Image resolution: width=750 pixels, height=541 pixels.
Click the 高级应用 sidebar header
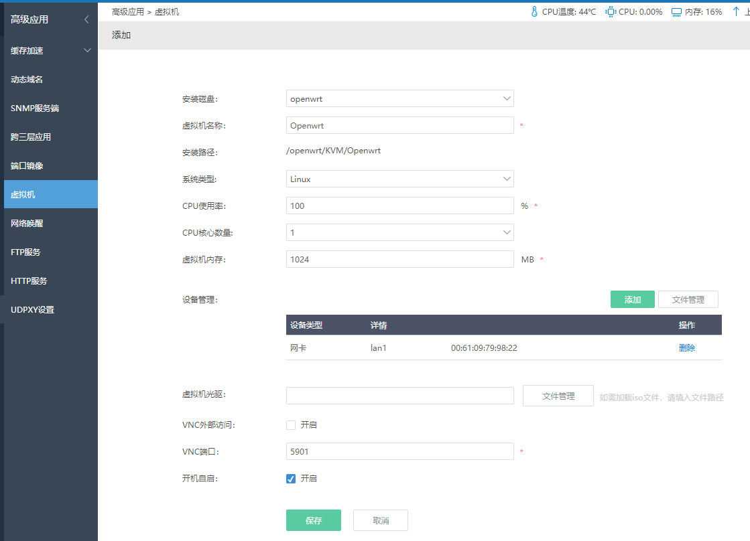pyautogui.click(x=29, y=19)
